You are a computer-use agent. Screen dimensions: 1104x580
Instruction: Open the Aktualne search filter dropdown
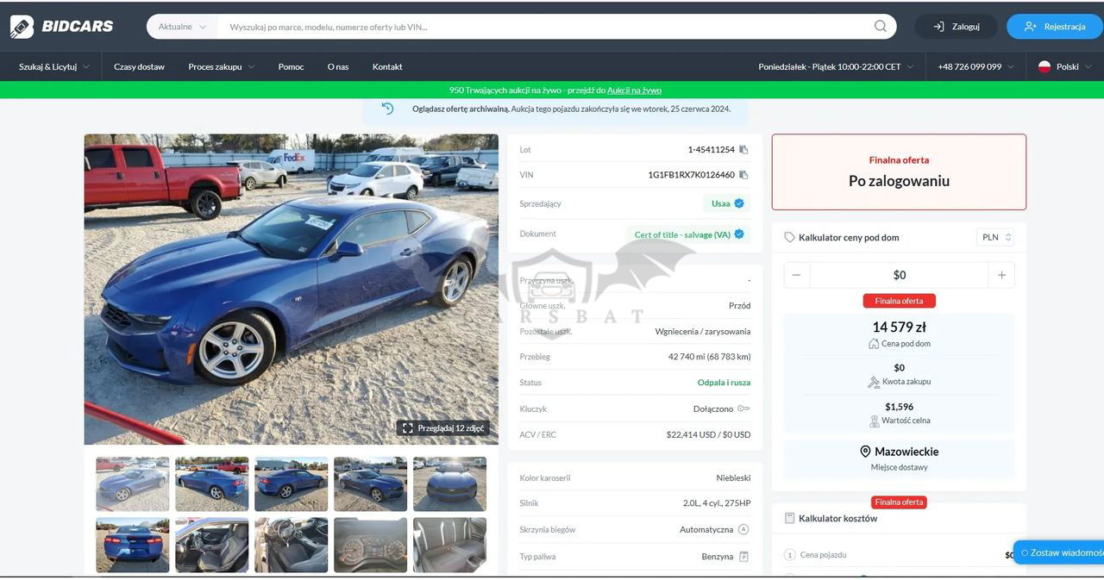pyautogui.click(x=182, y=27)
